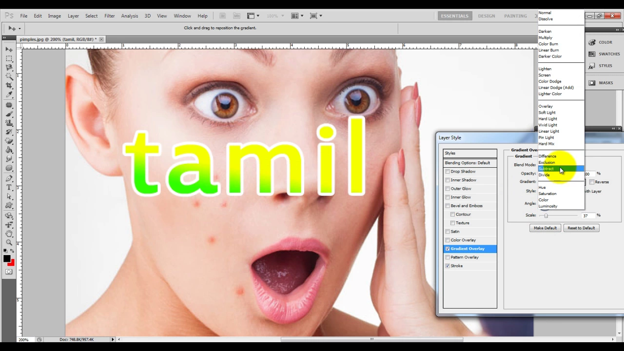Enable the Bevel and Emboss checkbox
This screenshot has height=351, width=624.
pyautogui.click(x=448, y=206)
